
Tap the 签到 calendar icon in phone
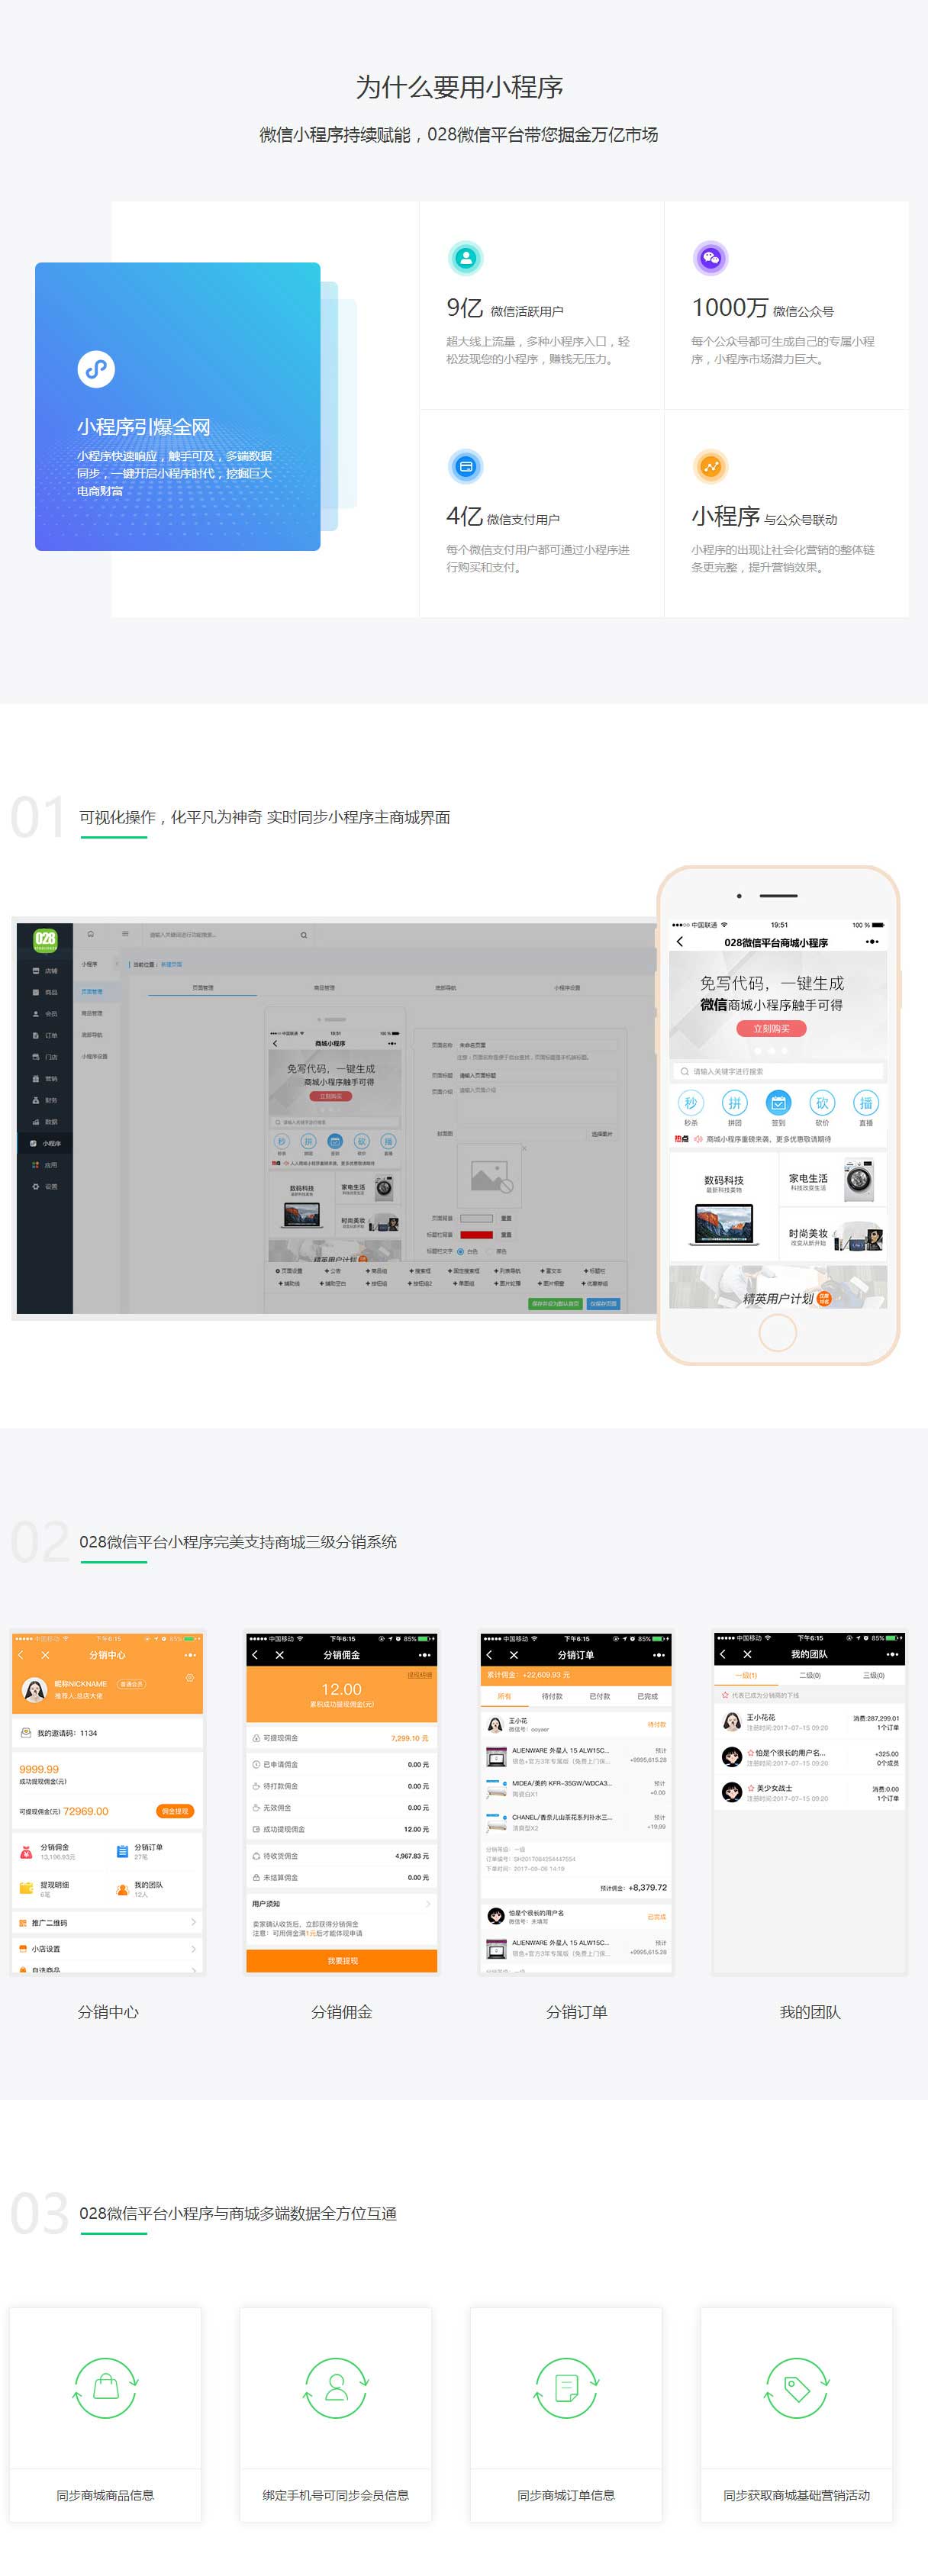tap(778, 1103)
